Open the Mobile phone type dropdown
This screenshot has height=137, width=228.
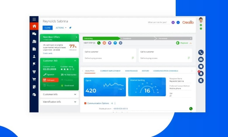tap(105, 109)
